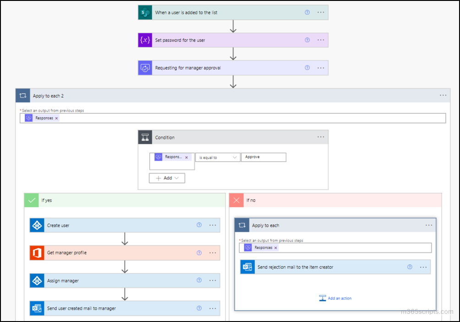Remove the Responses token in Apply to each 2
This screenshot has width=460, height=322.
[x=57, y=118]
